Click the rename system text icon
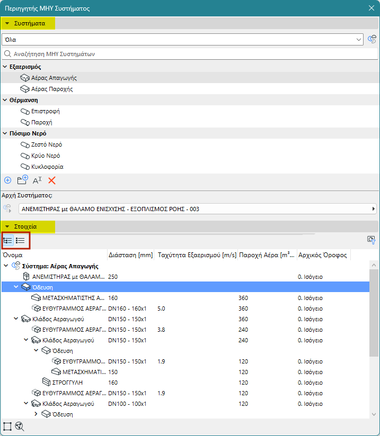Image resolution: width=380 pixels, height=436 pixels. click(x=37, y=180)
